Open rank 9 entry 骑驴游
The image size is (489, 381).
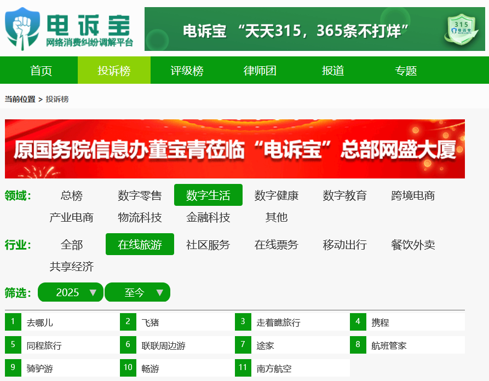(x=62, y=368)
